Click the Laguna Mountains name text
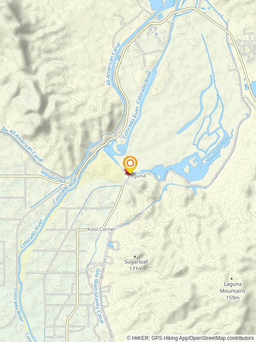 (x=233, y=287)
